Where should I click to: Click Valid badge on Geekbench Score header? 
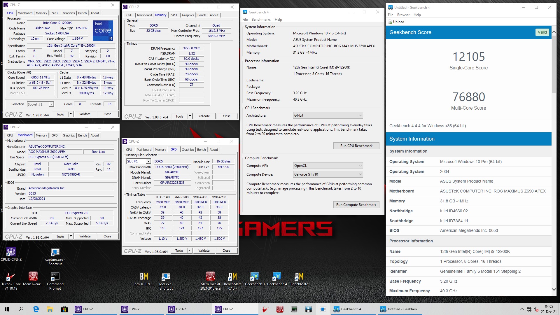point(542,32)
